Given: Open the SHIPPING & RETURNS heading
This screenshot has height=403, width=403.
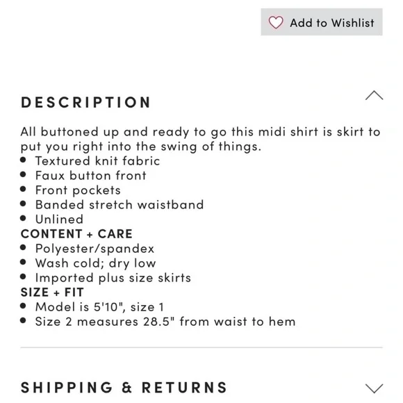Looking at the screenshot, I should tap(124, 388).
